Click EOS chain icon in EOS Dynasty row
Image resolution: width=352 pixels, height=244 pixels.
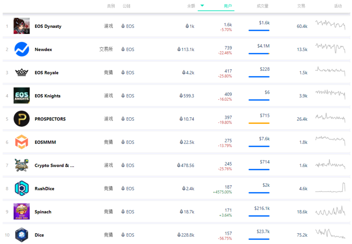[x=123, y=26]
